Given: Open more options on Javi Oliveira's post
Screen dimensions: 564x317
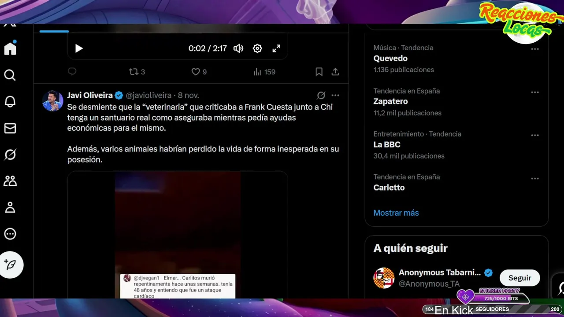Looking at the screenshot, I should click(x=335, y=95).
